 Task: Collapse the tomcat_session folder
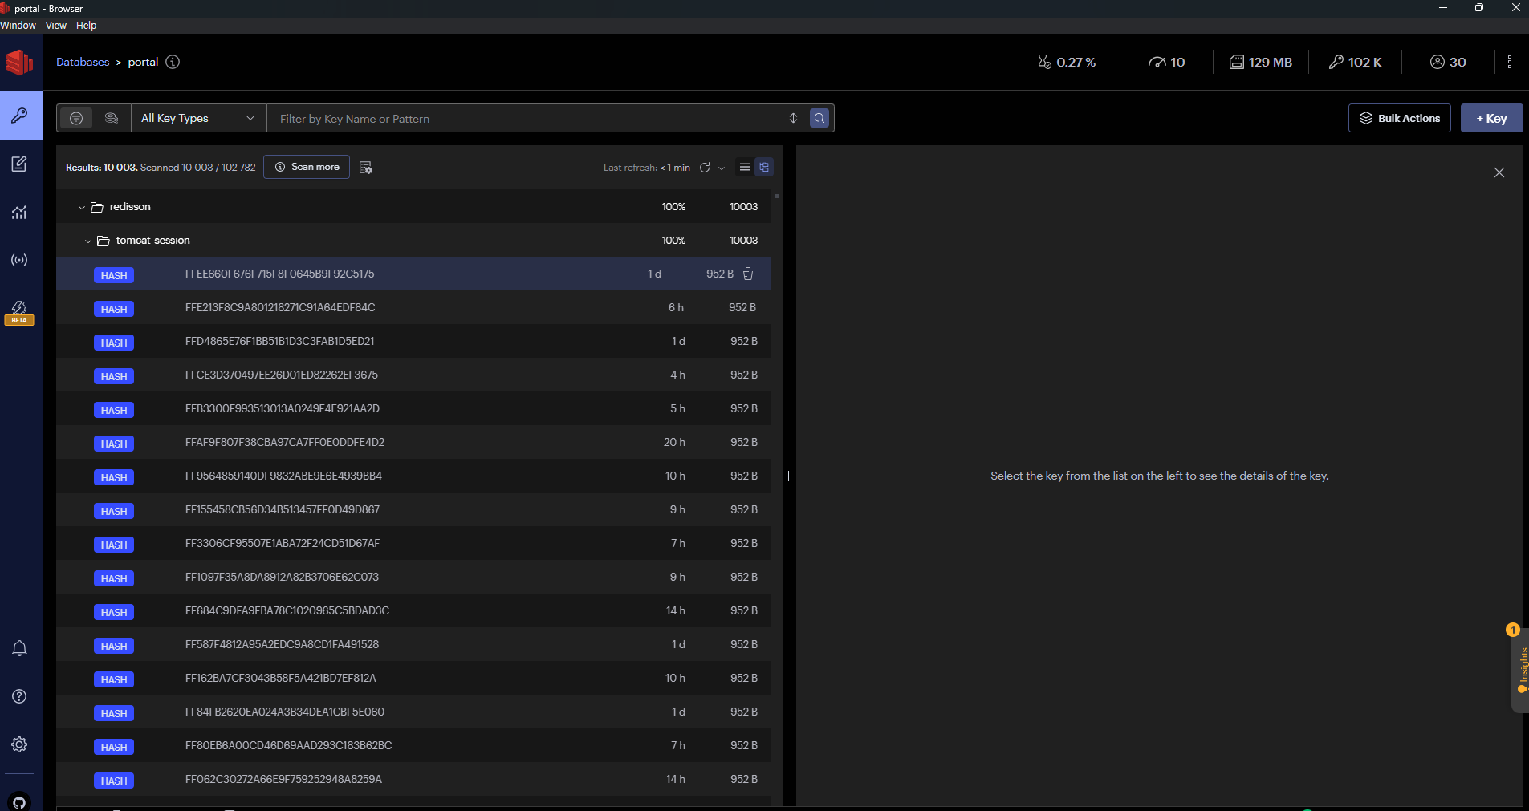pyautogui.click(x=87, y=241)
